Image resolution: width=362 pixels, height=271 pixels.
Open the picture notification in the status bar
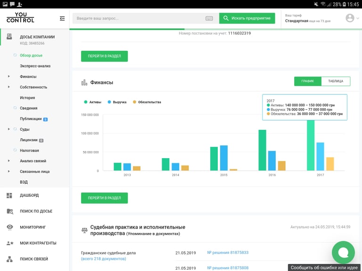[5, 4]
